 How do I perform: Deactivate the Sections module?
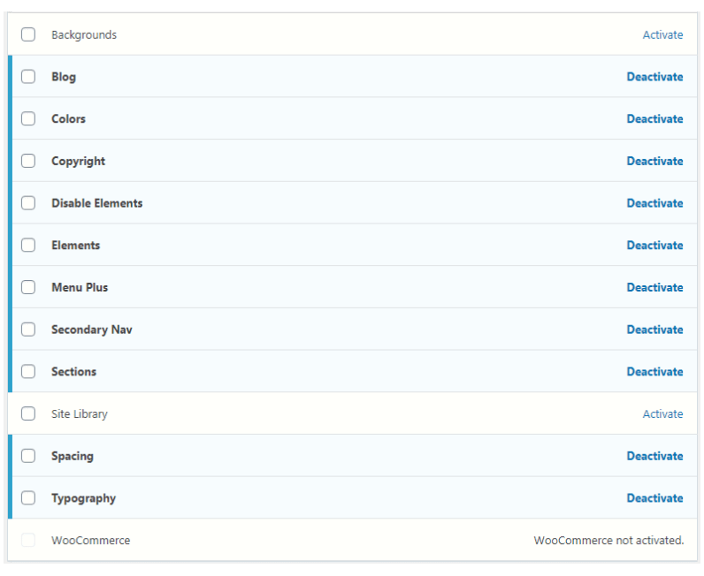pos(655,372)
